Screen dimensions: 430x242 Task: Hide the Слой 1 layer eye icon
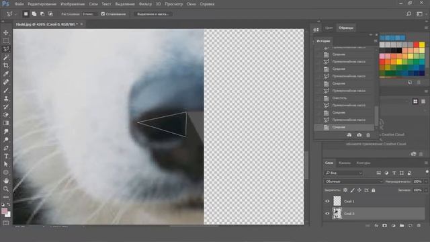(327, 201)
